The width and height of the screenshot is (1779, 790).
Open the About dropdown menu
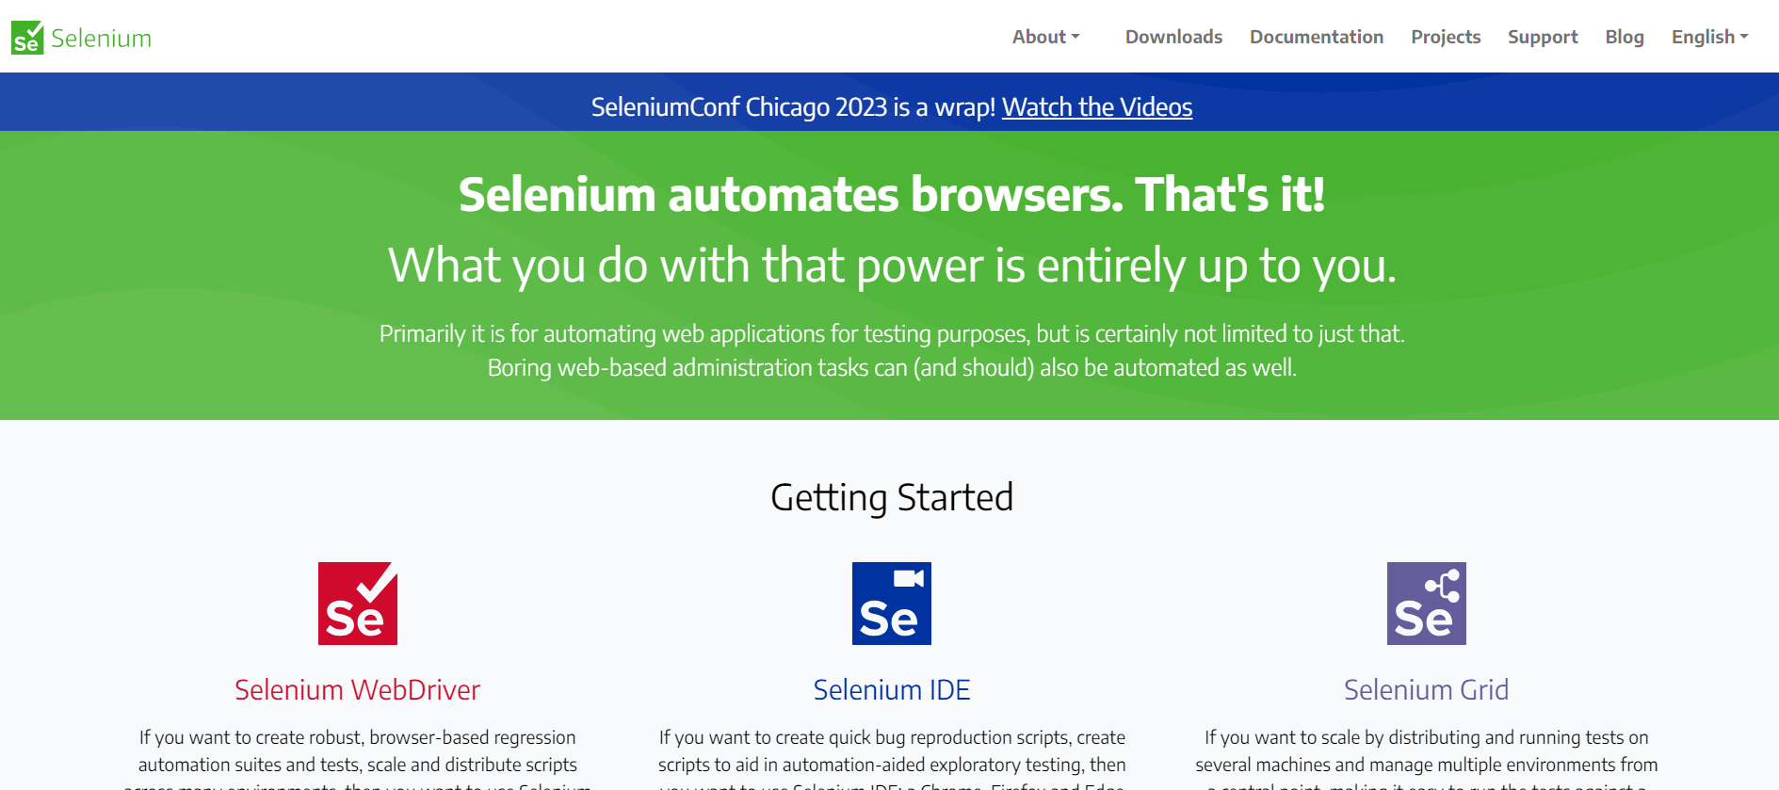click(x=1039, y=37)
